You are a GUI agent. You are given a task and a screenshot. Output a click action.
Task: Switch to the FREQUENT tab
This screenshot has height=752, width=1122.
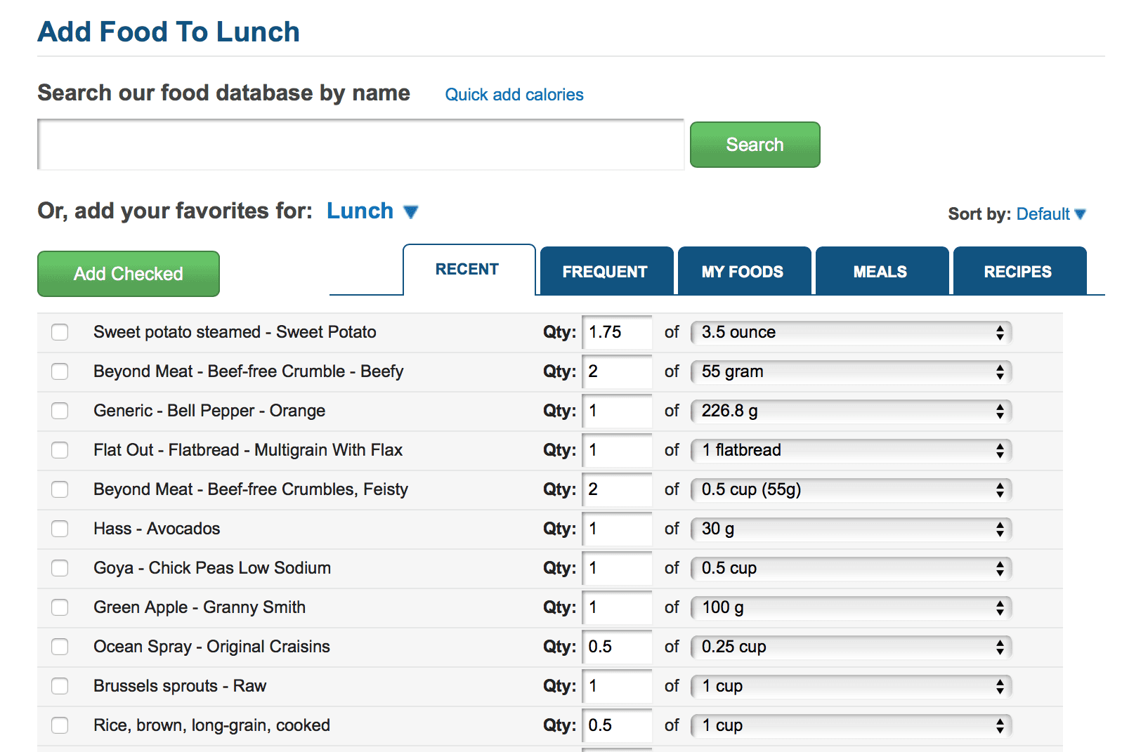tap(605, 271)
